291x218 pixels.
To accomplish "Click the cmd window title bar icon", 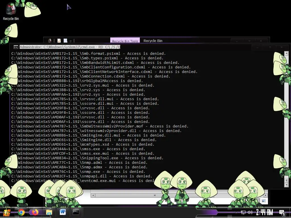I will 16,47.
